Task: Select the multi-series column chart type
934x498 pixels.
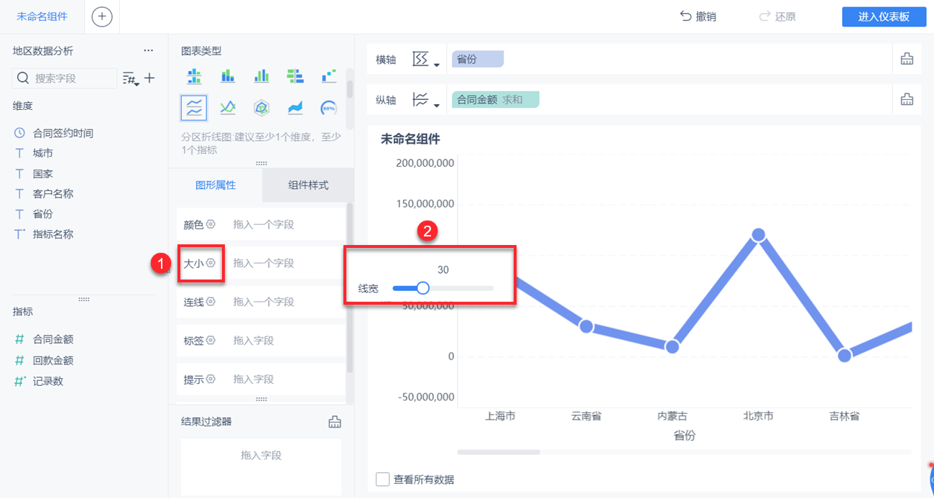Action: [262, 75]
